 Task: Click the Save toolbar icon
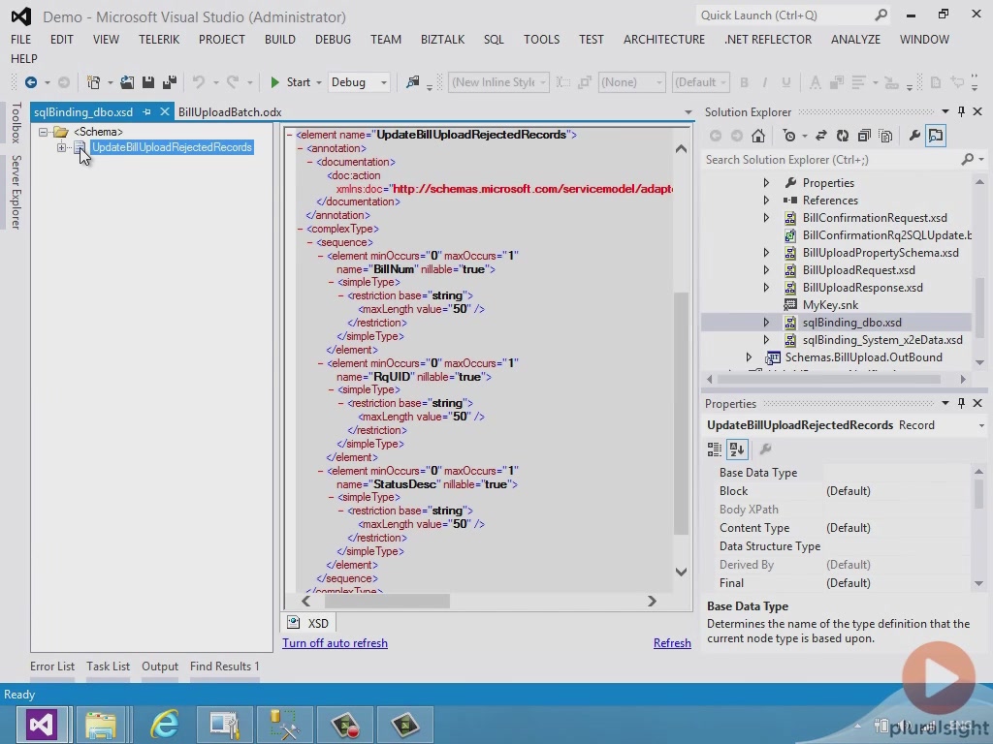148,82
